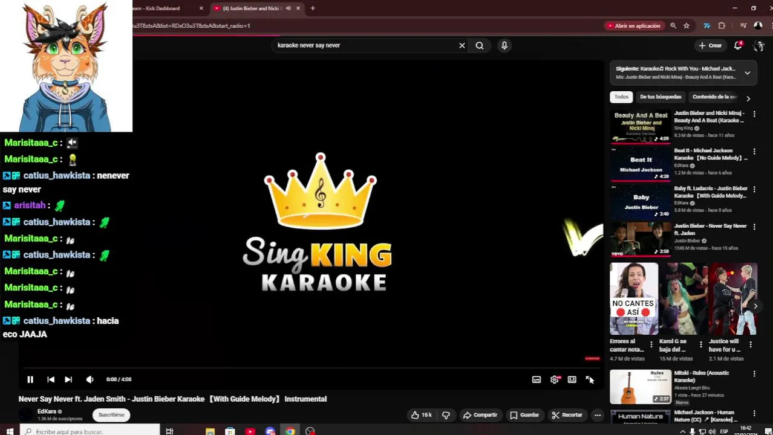Skip to the previous video
773x435 pixels.
point(51,379)
